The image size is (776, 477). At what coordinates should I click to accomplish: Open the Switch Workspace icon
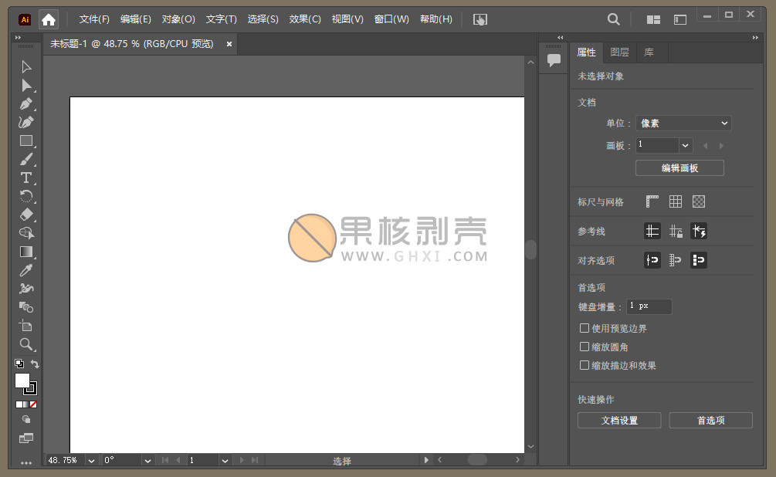(x=680, y=19)
